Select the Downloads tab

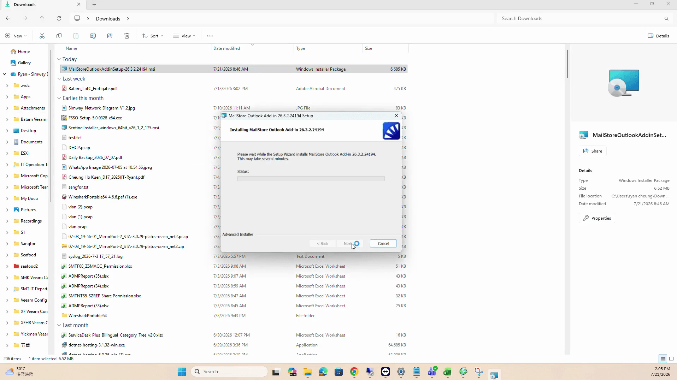42,4
